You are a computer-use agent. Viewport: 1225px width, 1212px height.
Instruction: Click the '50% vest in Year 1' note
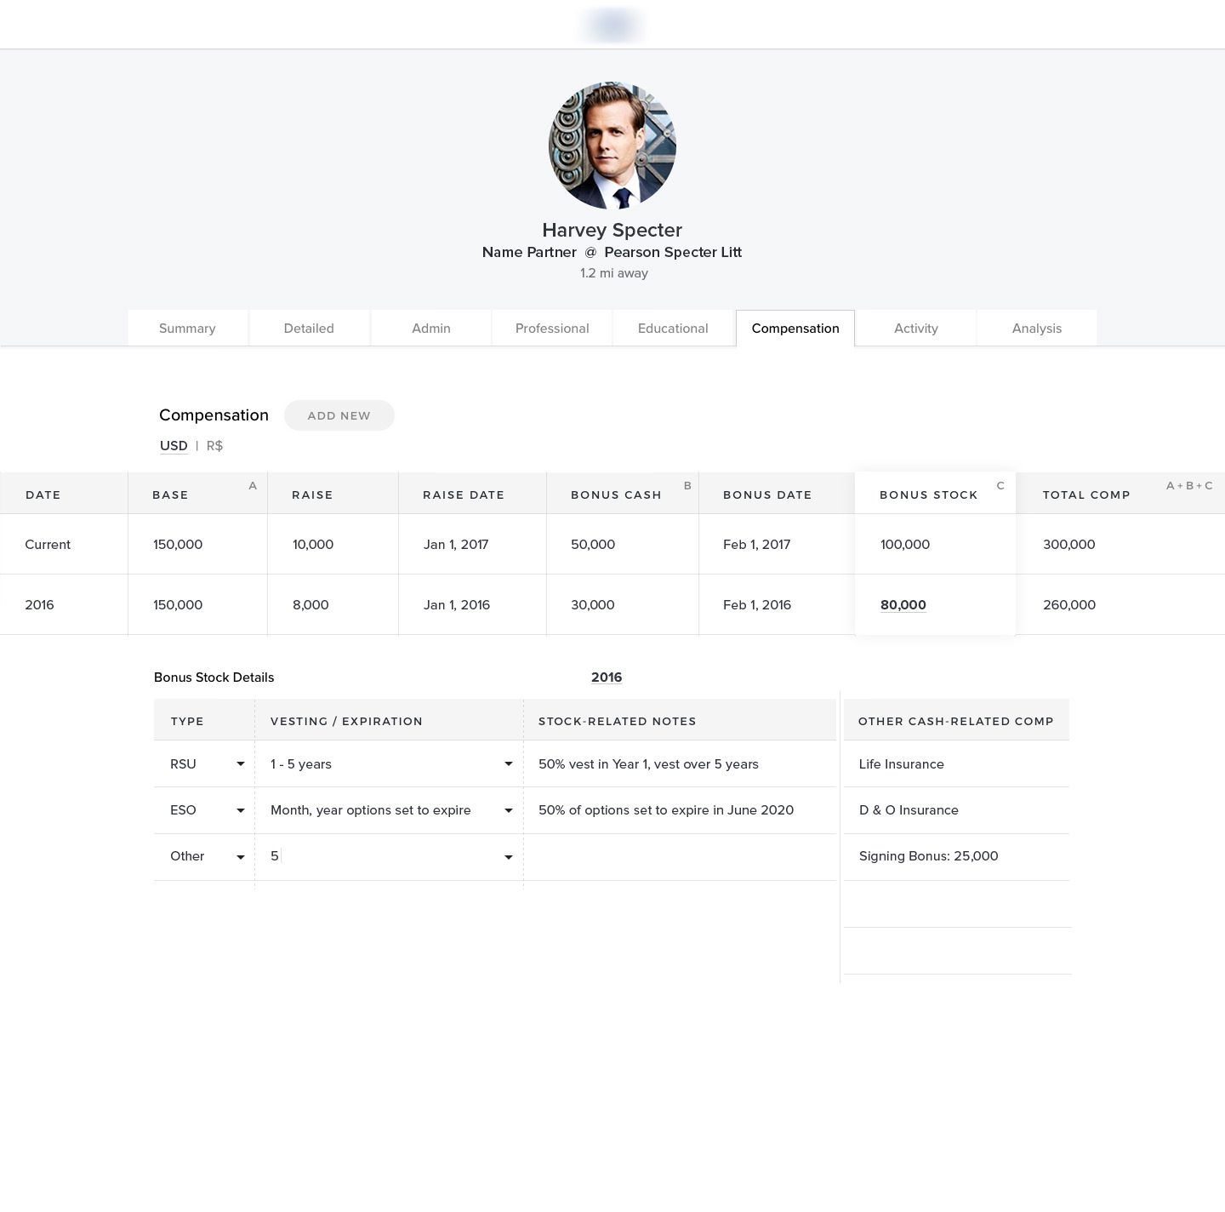click(x=648, y=764)
